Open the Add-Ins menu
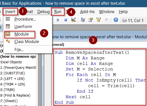Image resolution: width=147 pixels, height=106 pixels. [x=87, y=12]
